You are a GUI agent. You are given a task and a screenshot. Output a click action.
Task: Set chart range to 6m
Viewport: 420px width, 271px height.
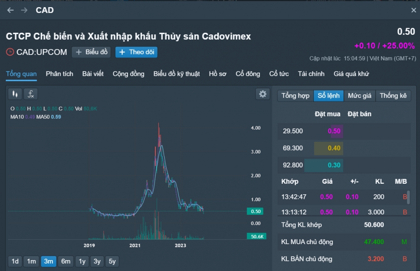tap(66, 261)
